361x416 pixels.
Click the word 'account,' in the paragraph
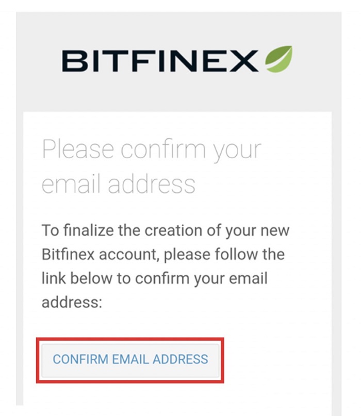click(129, 255)
